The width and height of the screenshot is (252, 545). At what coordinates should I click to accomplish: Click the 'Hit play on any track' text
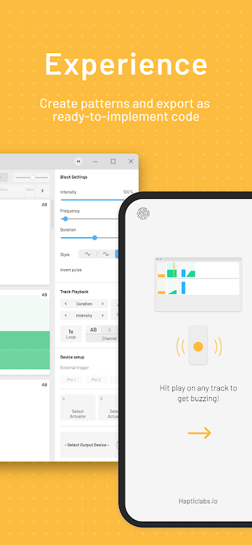[198, 393]
